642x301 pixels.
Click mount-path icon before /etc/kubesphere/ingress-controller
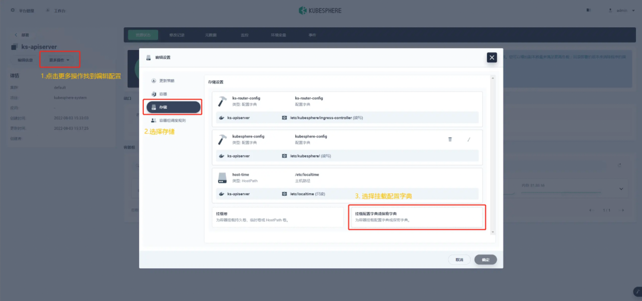pos(285,118)
